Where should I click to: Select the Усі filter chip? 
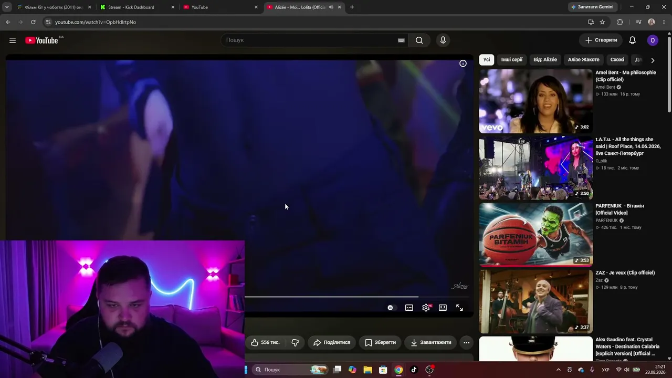487,60
